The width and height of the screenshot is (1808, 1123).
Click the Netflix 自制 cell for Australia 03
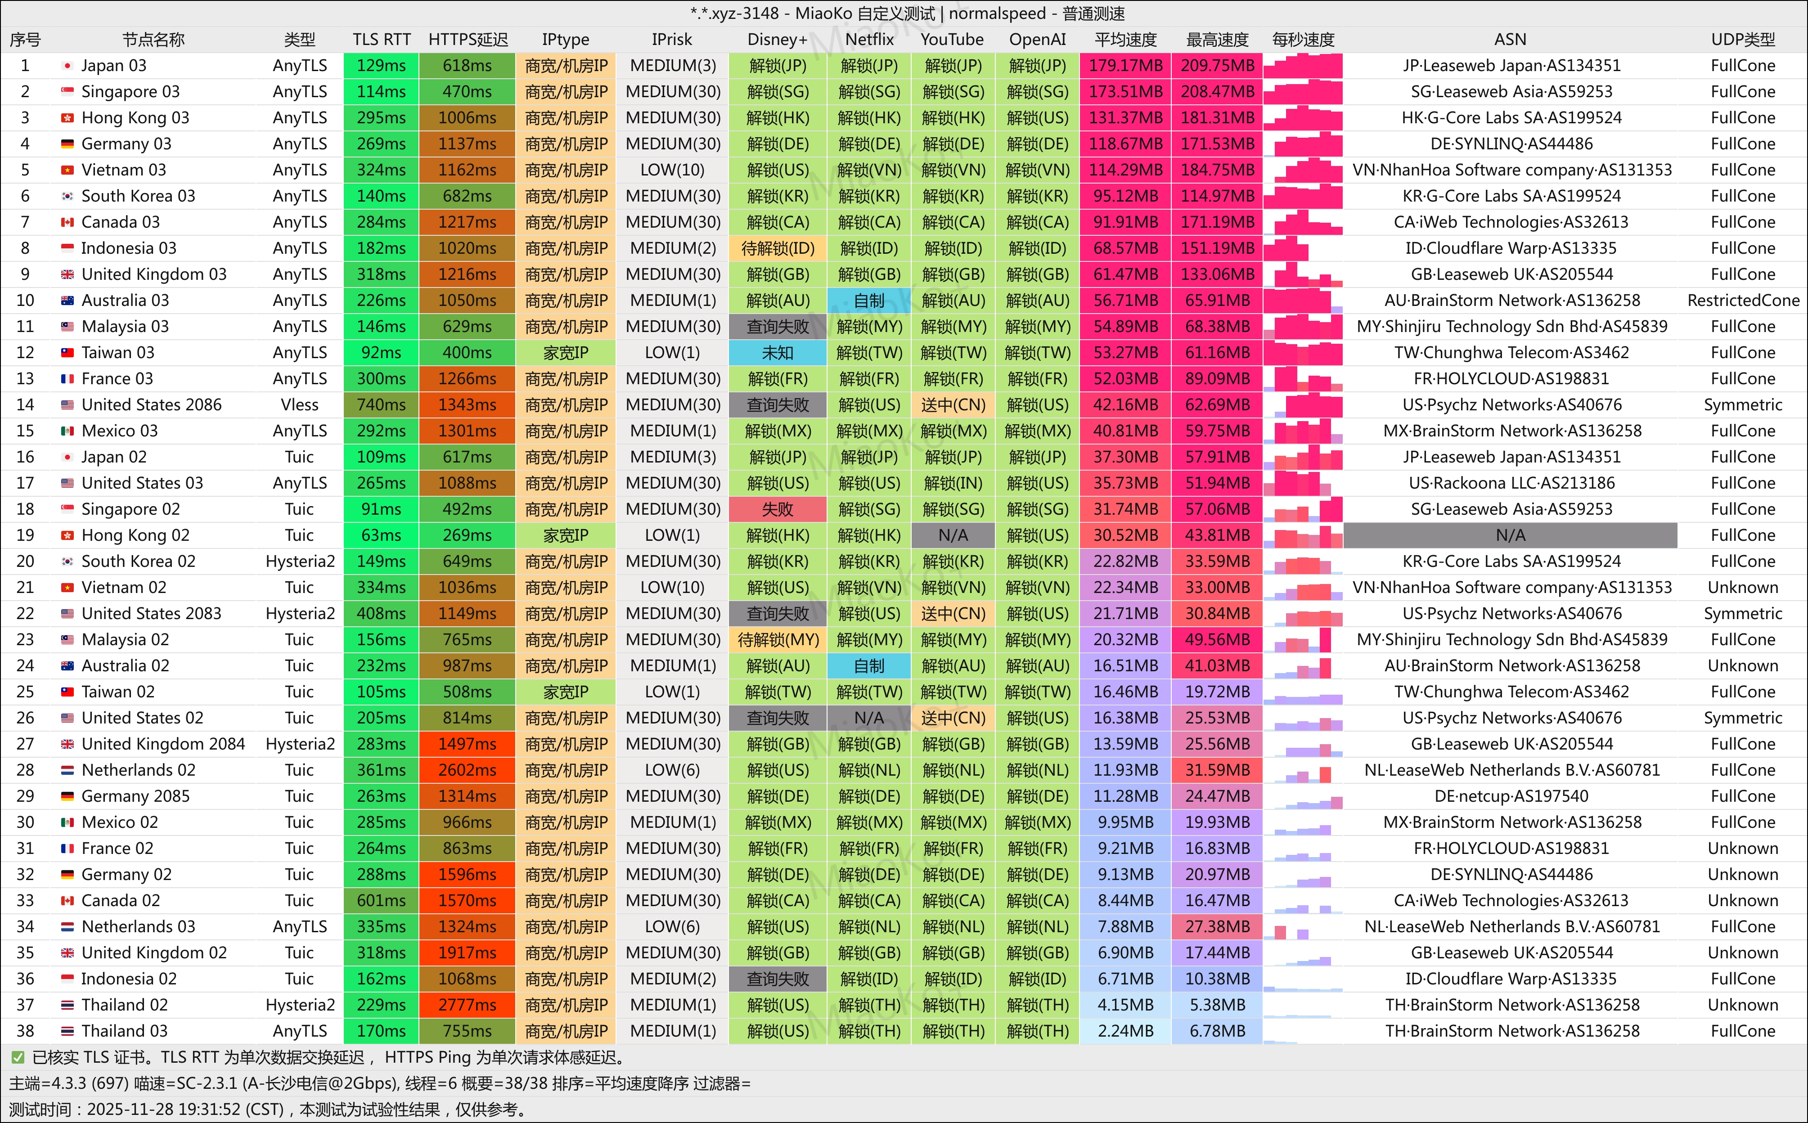pos(868,301)
